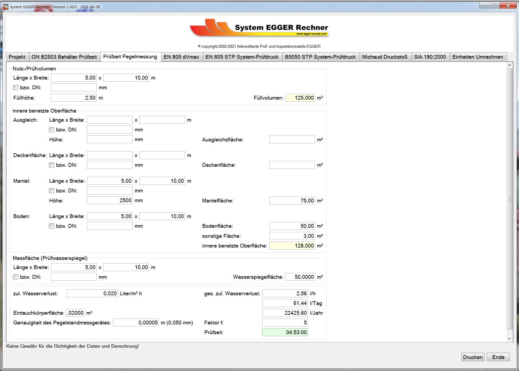Click Boden Breite field showing 10,00
Image resolution: width=519 pixels, height=371 pixels.
tap(162, 216)
